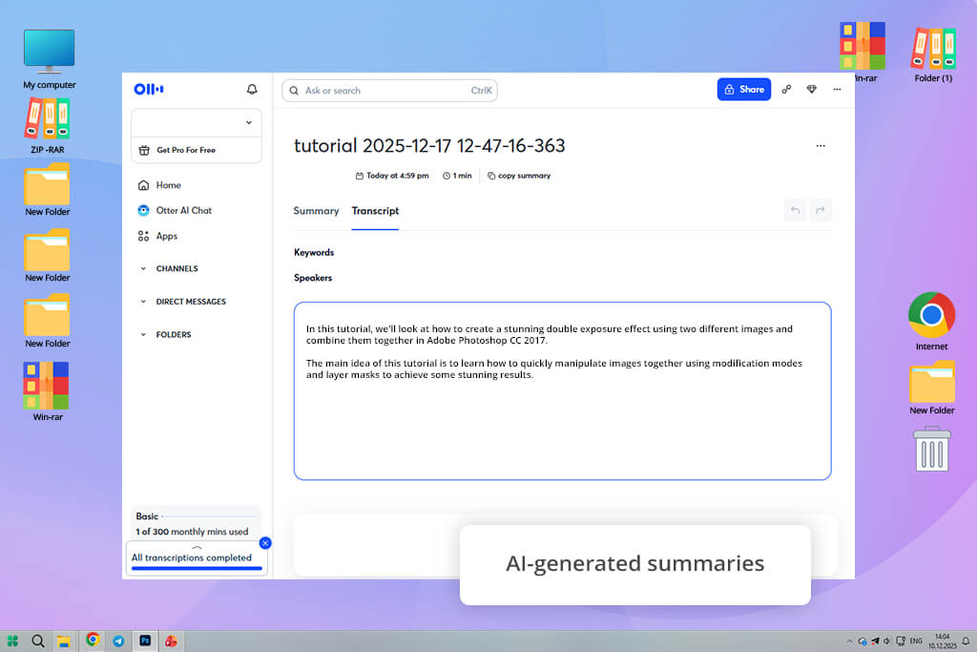
Task: Close the transcriptions completed notice
Action: (x=265, y=543)
